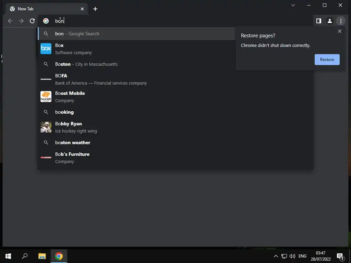Click Chrome icon in taskbar

coord(59,256)
